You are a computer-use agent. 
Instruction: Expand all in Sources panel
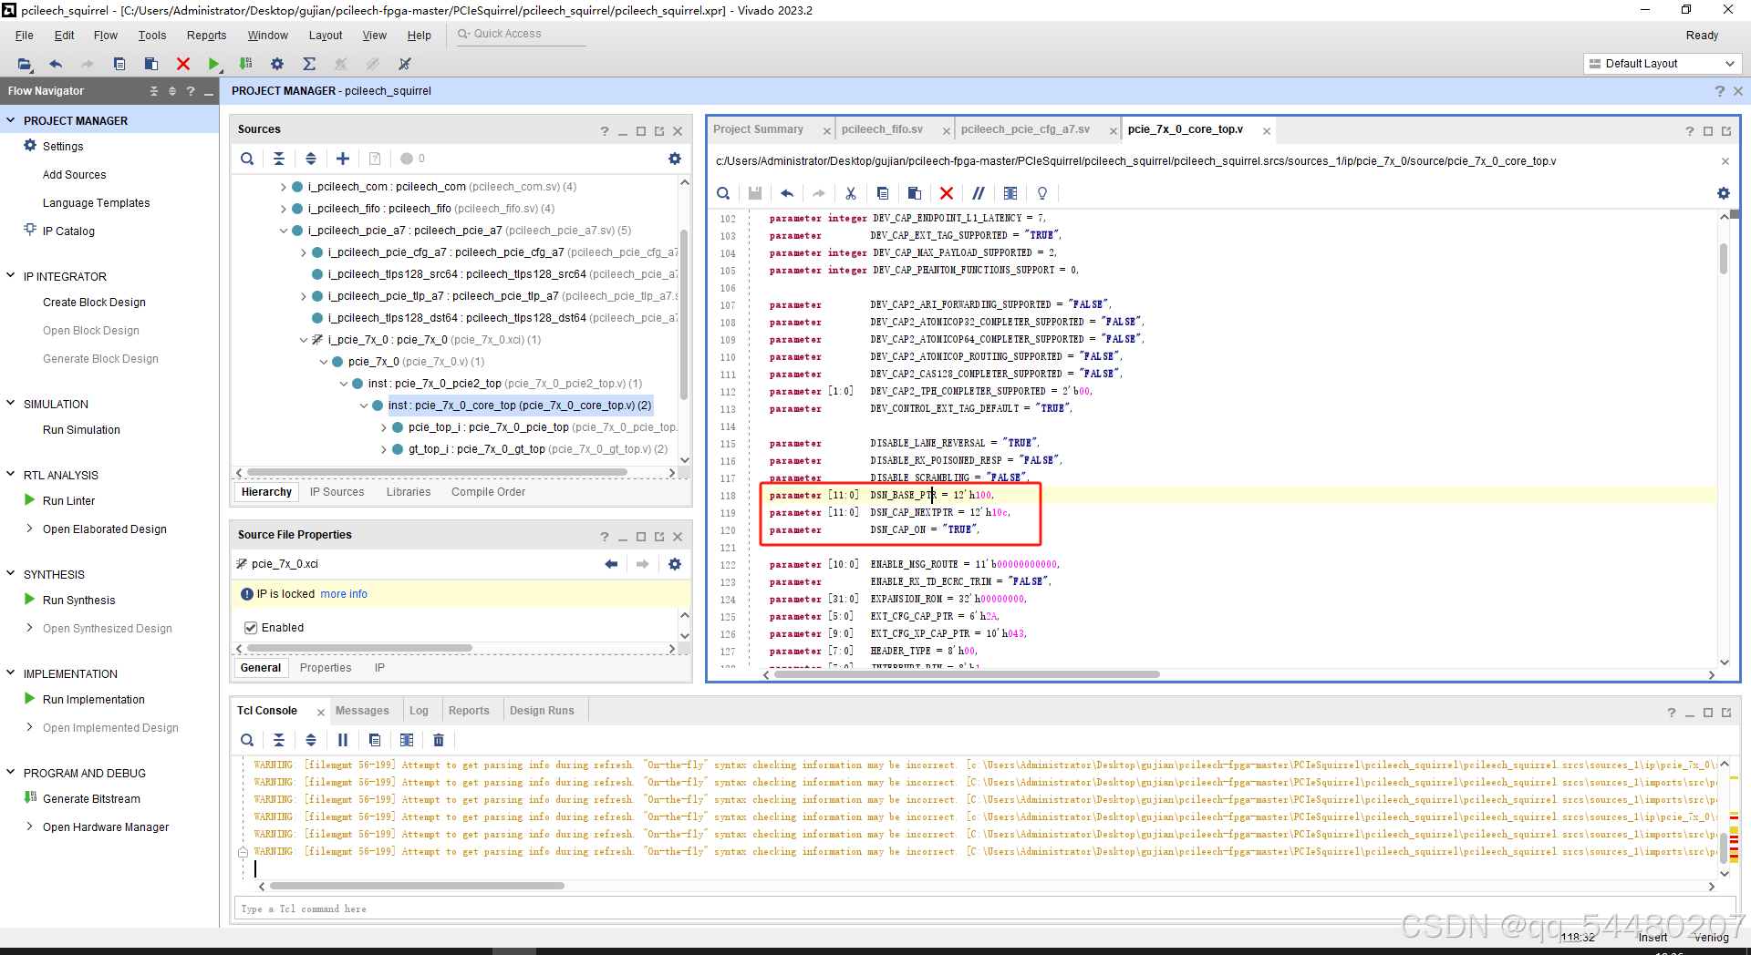[311, 159]
